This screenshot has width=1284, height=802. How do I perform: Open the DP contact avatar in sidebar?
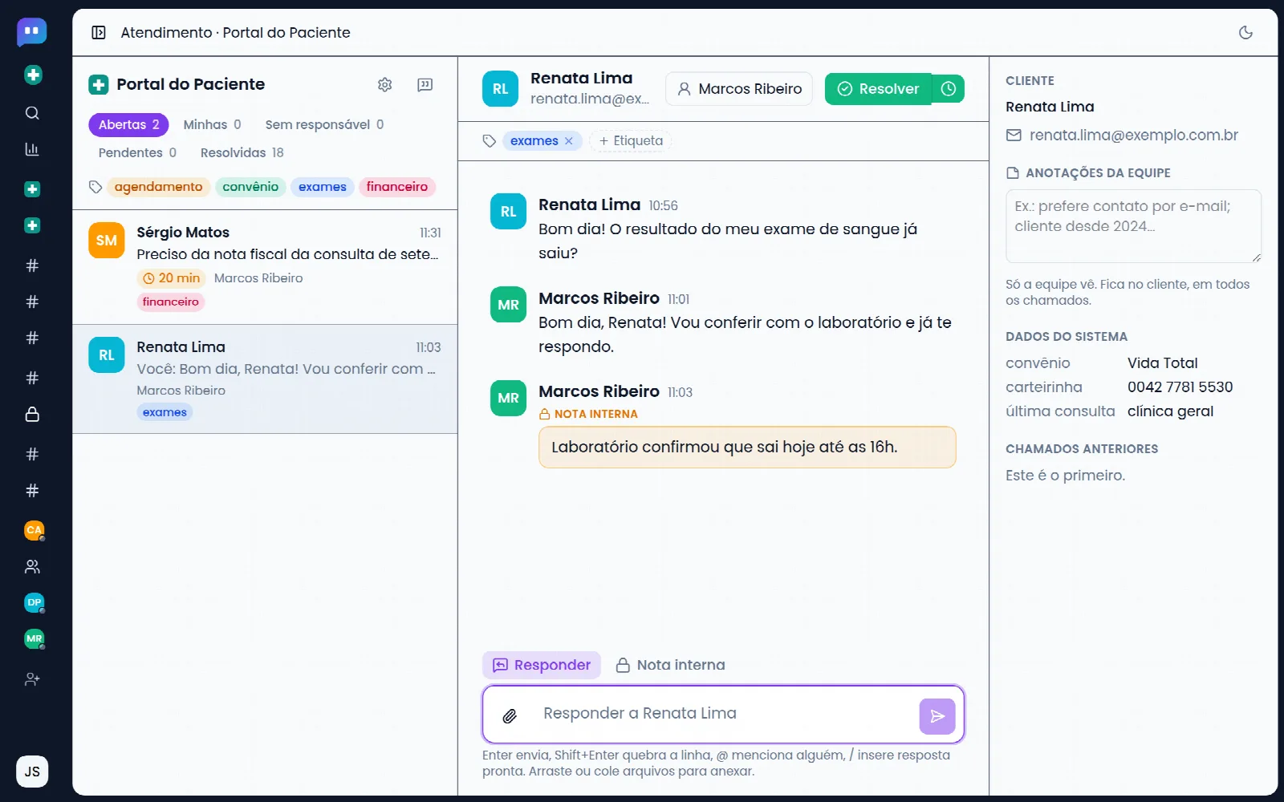(x=34, y=602)
